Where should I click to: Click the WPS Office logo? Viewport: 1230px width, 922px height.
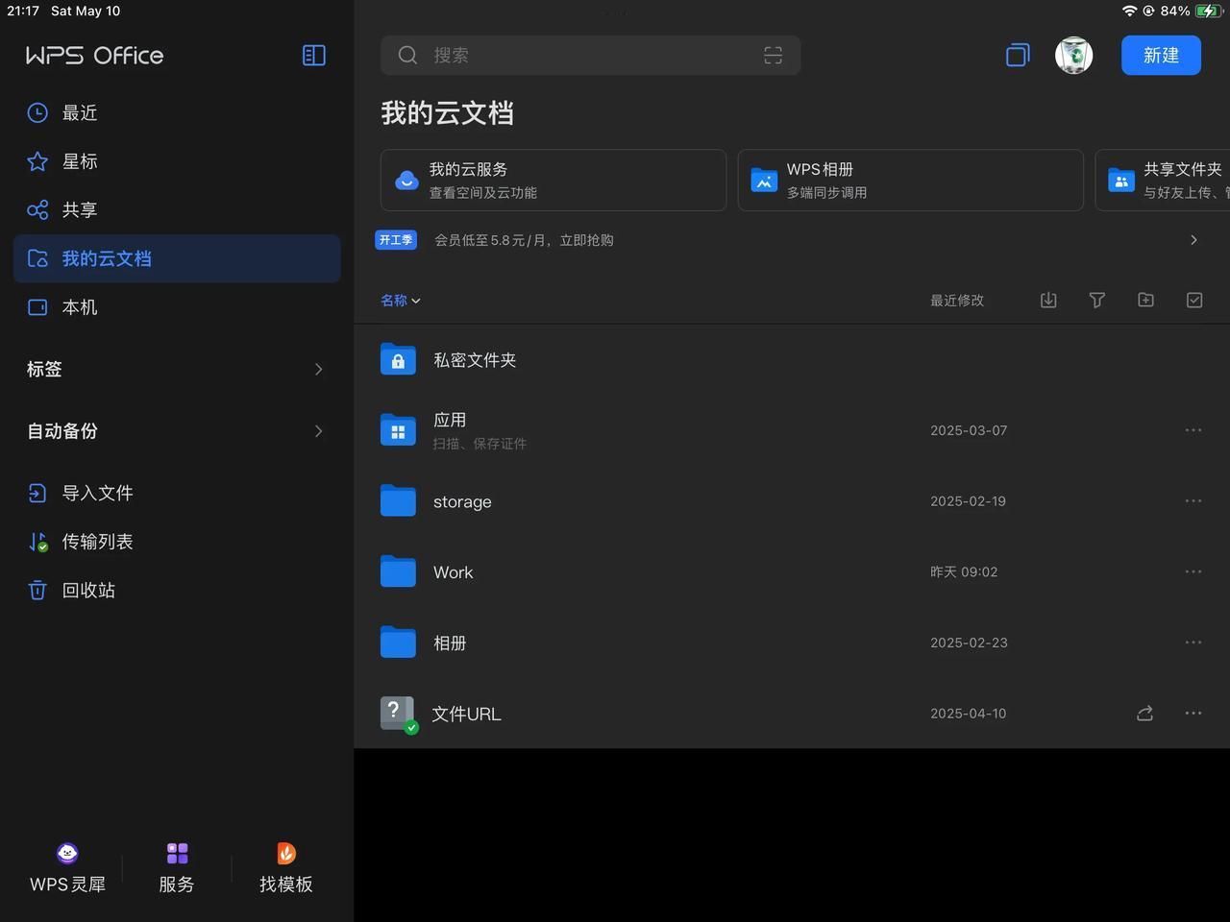(x=94, y=56)
